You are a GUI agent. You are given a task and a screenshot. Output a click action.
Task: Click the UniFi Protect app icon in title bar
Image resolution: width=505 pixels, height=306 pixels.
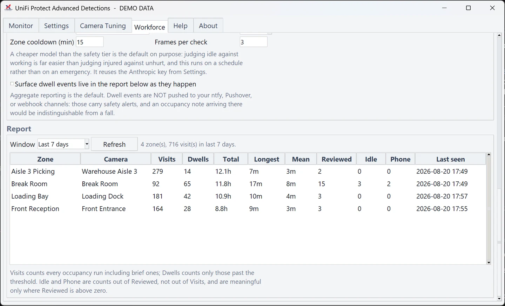8,8
